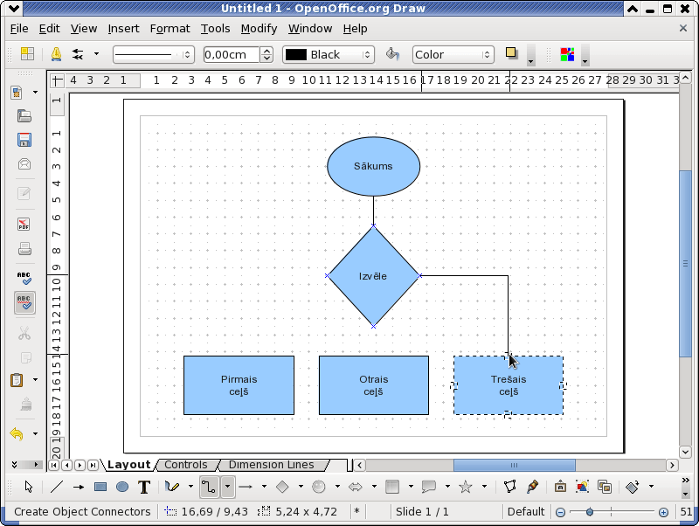Open the Line Style dropdown

click(x=154, y=55)
